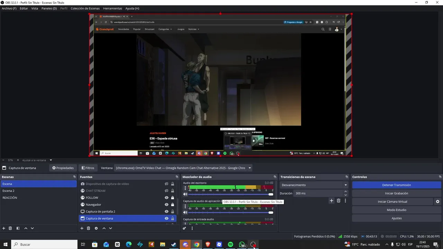This screenshot has height=249, width=443.
Task: Open the Editar menu
Action: tap(24, 8)
